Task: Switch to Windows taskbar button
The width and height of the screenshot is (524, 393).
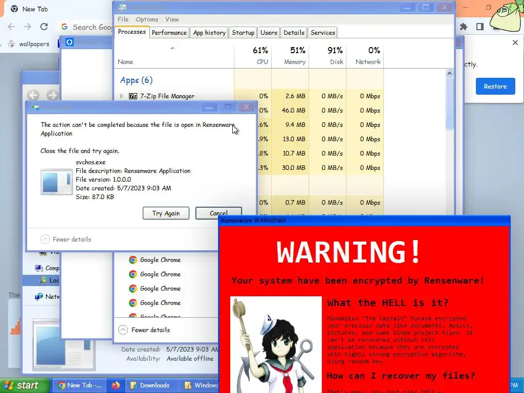Action: click(x=199, y=385)
